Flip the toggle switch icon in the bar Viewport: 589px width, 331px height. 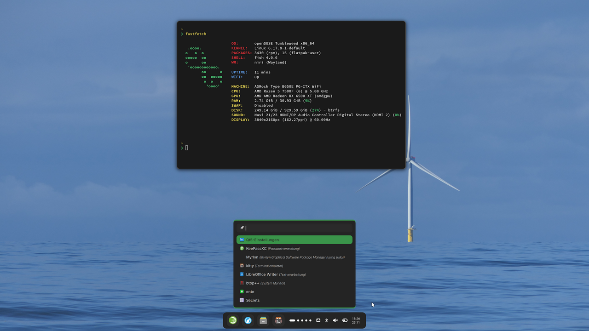(x=345, y=320)
